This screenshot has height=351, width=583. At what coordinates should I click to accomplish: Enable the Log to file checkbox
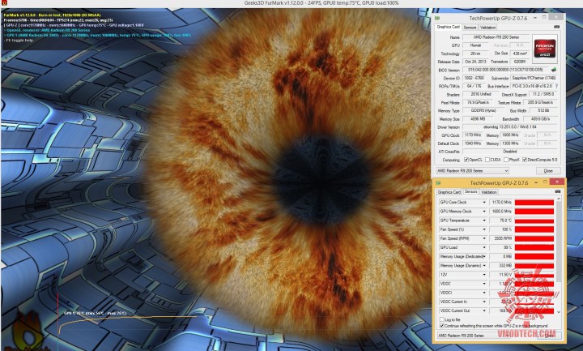coord(442,319)
